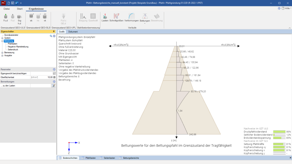Pin the Eigenschaften panel
Viewport: 292px width, 164px height.
click(x=54, y=31)
